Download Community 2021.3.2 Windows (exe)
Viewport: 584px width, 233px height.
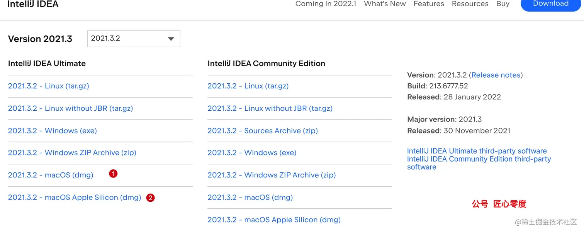coord(252,153)
